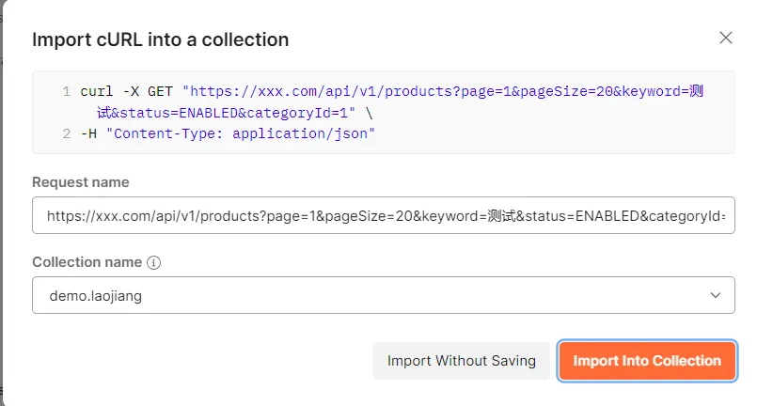Click Import Into Collection button
The width and height of the screenshot is (757, 406).
point(647,361)
